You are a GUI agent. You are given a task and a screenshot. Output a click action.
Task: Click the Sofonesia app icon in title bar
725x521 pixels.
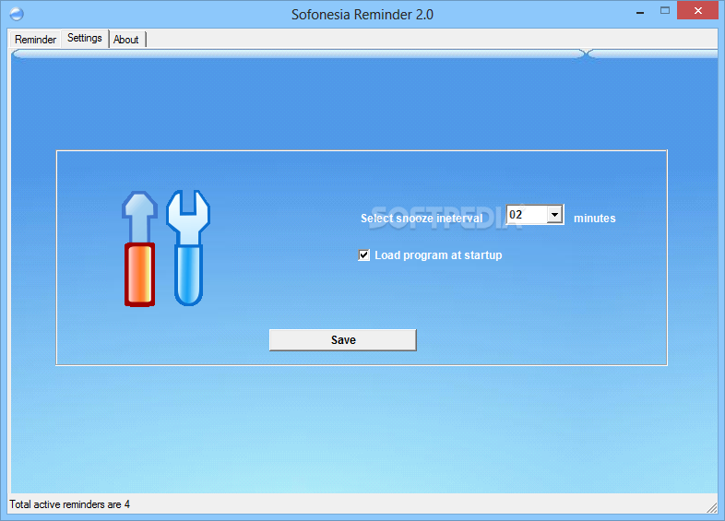(x=17, y=15)
